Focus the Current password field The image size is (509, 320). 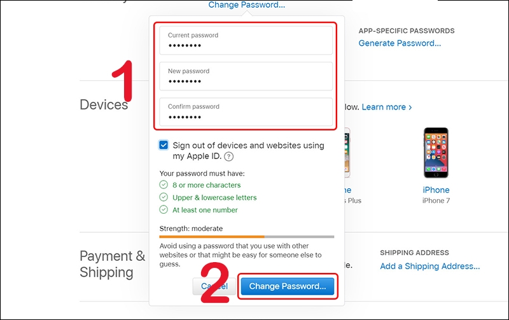[x=246, y=41]
